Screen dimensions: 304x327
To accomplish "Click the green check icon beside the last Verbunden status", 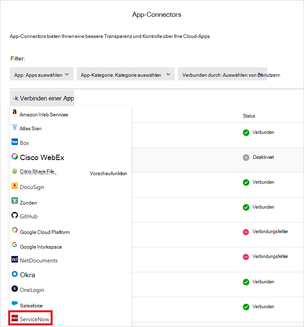I will [246, 307].
